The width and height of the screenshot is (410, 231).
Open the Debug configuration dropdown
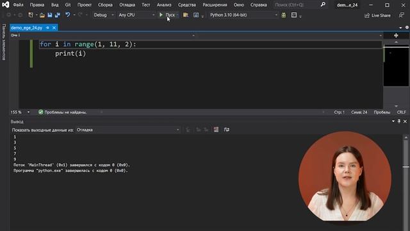[x=104, y=15]
